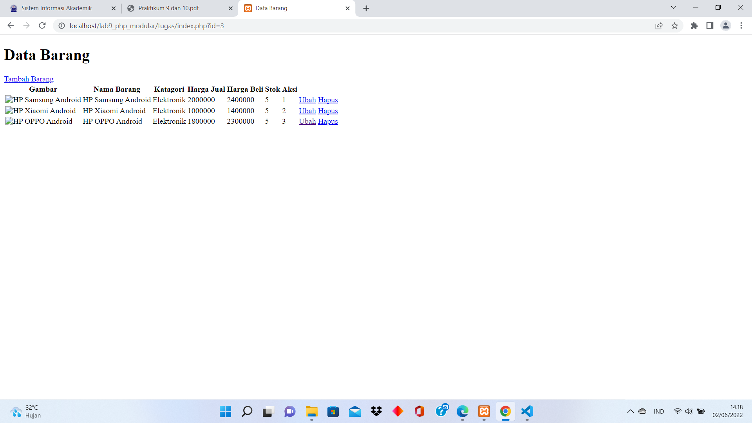Open the clock and date panel

tap(728, 411)
